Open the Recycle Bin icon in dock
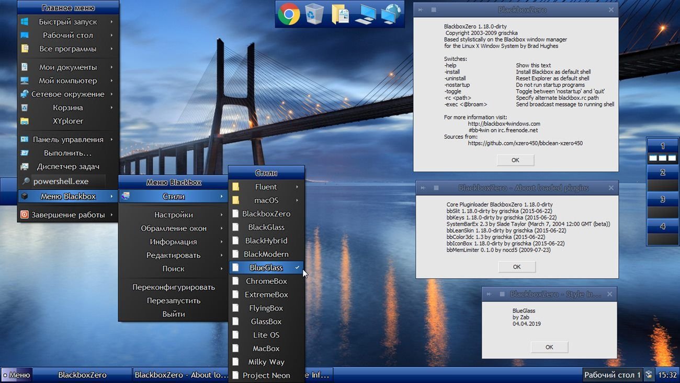Screen dimensions: 680x383 click(x=314, y=14)
